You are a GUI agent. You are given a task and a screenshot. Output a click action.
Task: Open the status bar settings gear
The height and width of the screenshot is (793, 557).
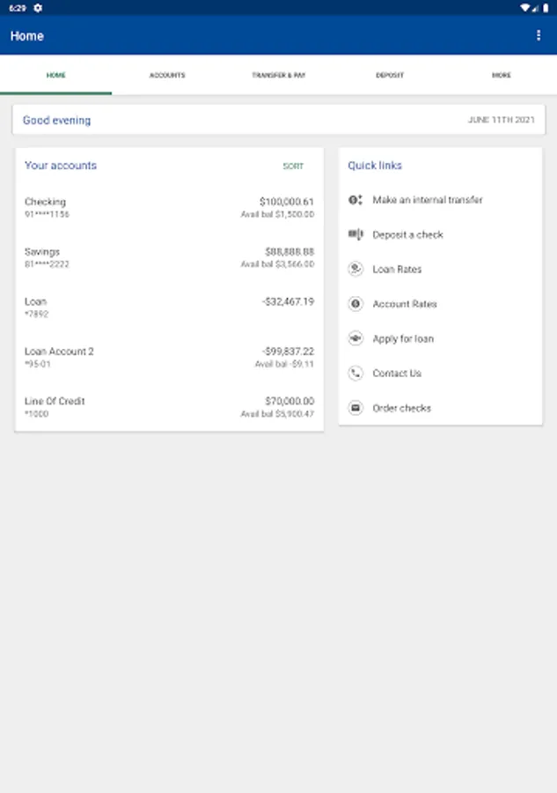coord(38,8)
